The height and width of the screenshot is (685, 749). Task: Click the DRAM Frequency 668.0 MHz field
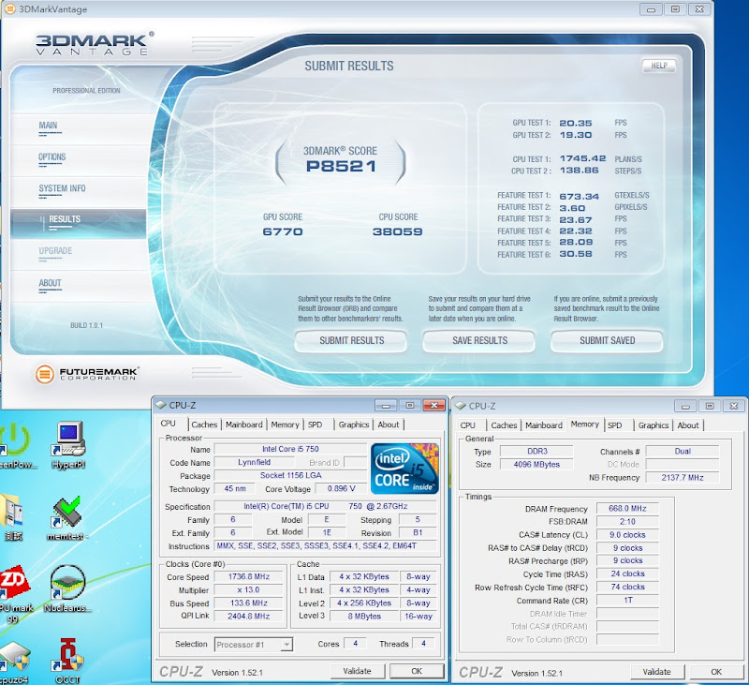pyautogui.click(x=627, y=509)
